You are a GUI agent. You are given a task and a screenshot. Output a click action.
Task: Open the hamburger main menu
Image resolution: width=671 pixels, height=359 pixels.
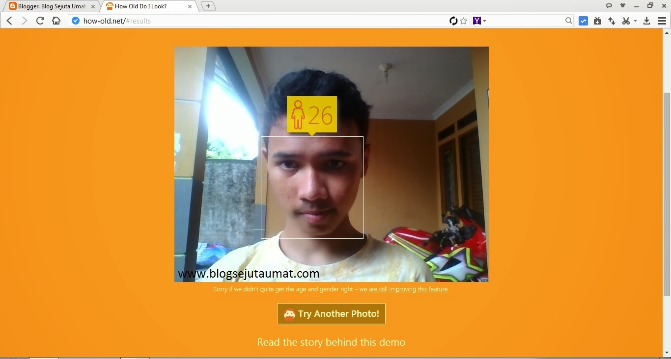(661, 21)
